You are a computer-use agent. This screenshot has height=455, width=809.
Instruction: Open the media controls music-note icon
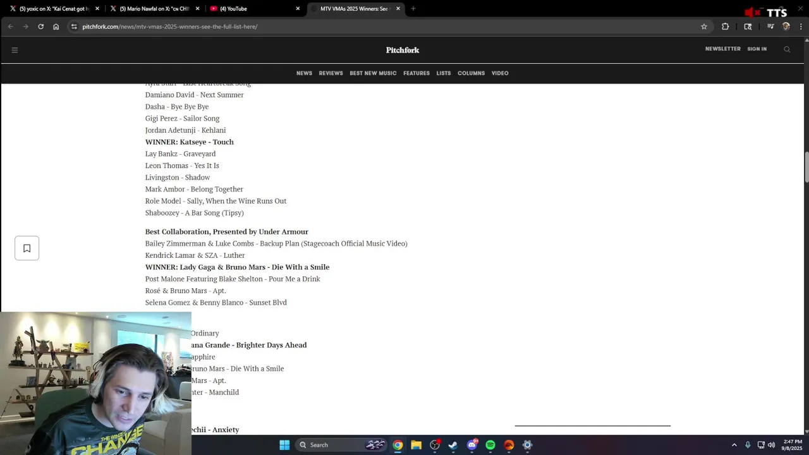770,27
